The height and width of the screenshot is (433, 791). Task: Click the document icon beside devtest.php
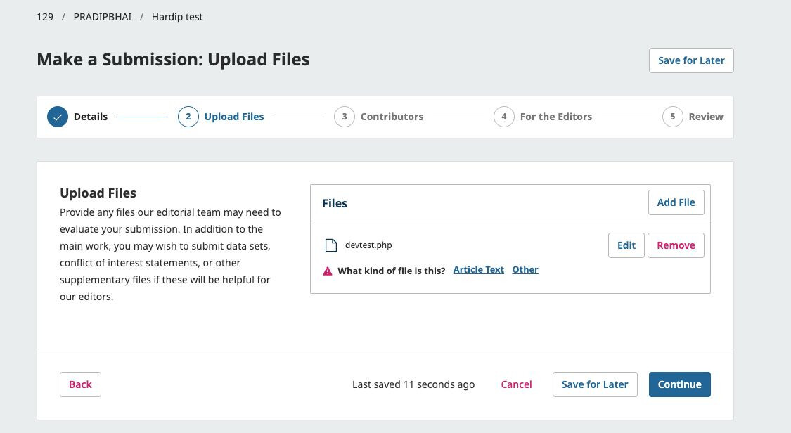[x=330, y=245]
